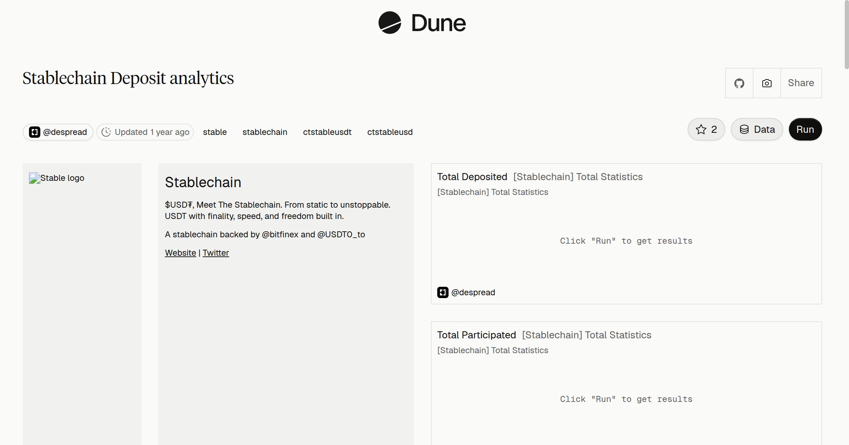
Task: Select the stablechain tag
Action: pyautogui.click(x=265, y=132)
